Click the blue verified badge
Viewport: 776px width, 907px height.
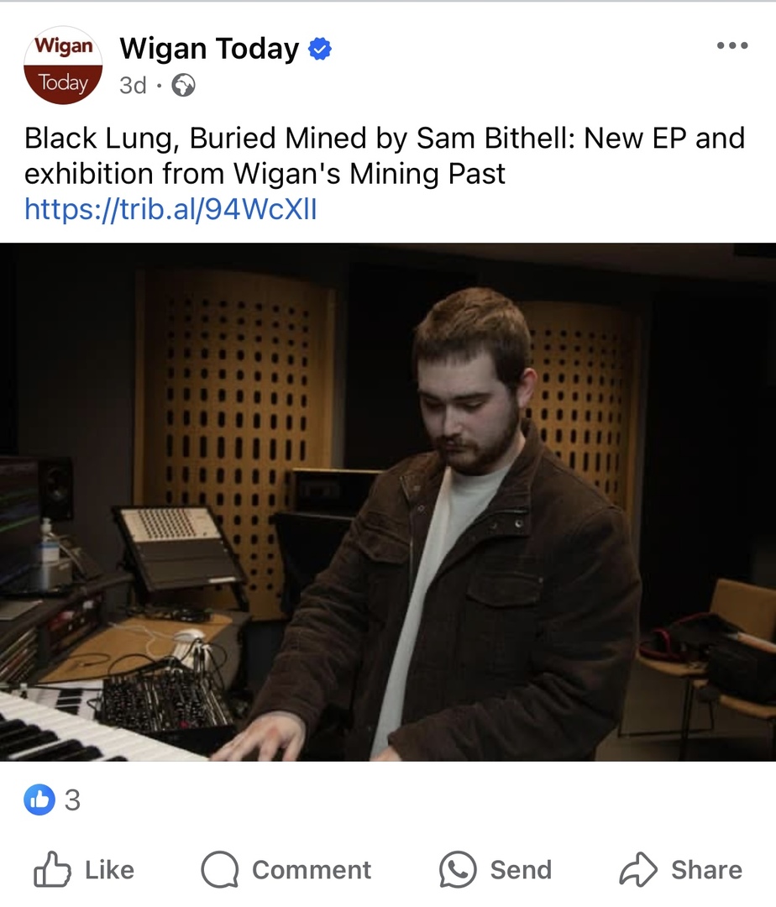(x=320, y=49)
